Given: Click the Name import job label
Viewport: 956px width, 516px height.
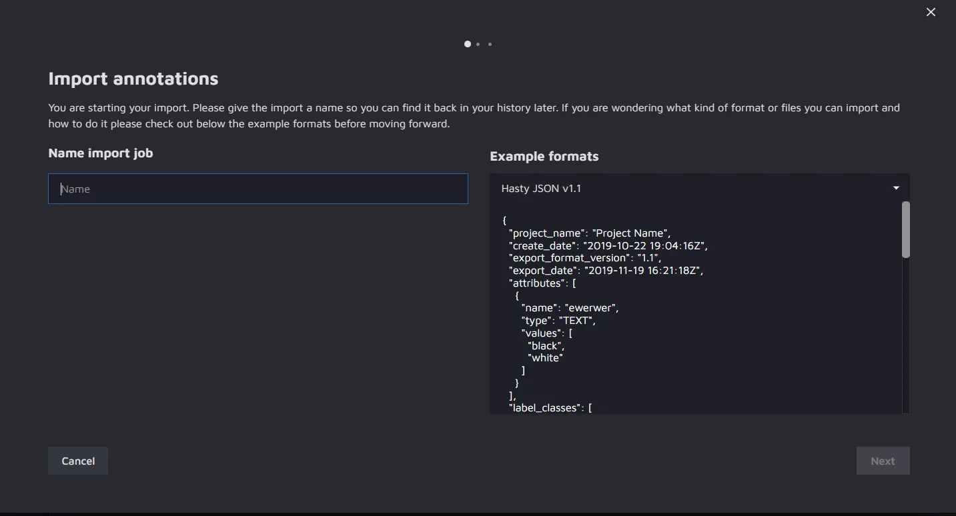Looking at the screenshot, I should (x=101, y=153).
